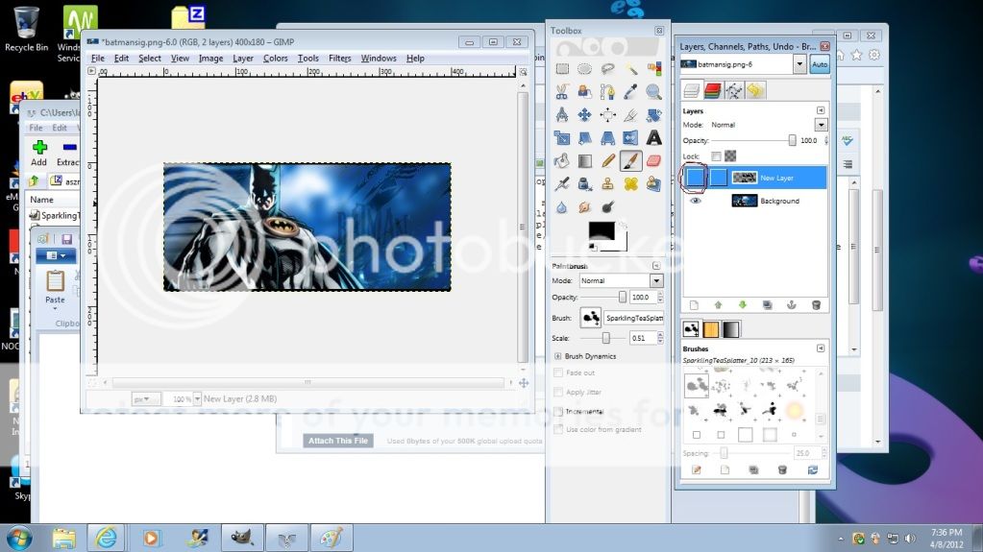Toggle the Lock alpha channel button

click(x=730, y=156)
